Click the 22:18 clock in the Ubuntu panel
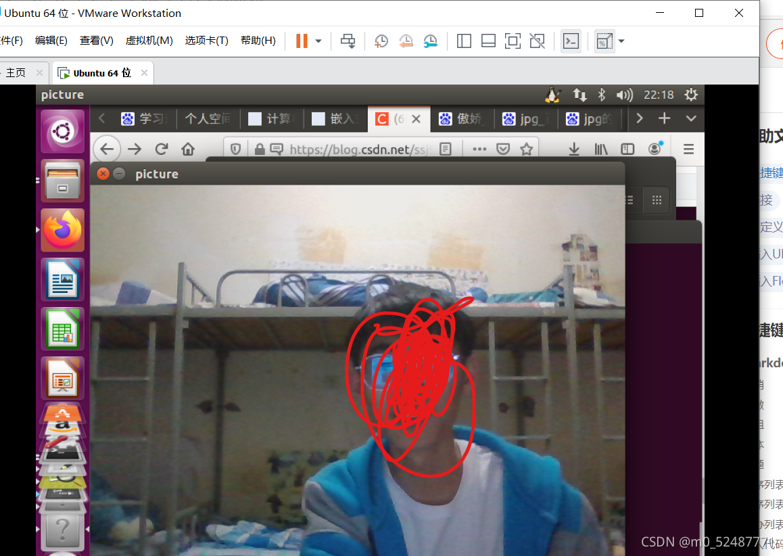 658,95
